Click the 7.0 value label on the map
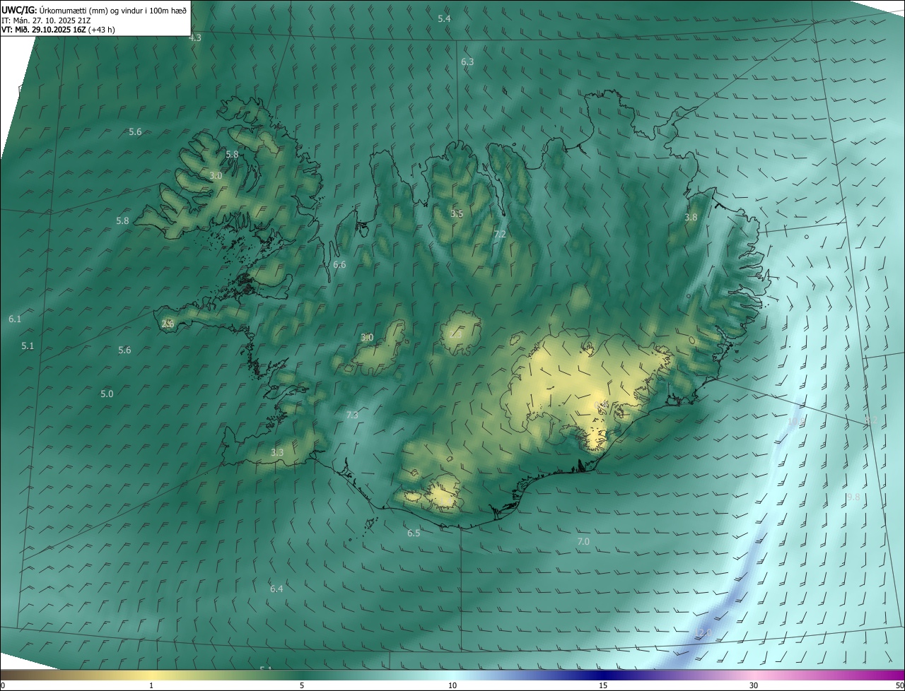Viewport: 905px width, 691px height. click(583, 541)
